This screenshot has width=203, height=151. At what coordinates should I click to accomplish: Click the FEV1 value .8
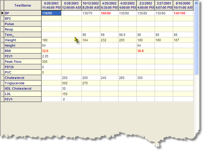pyautogui.click(x=63, y=99)
